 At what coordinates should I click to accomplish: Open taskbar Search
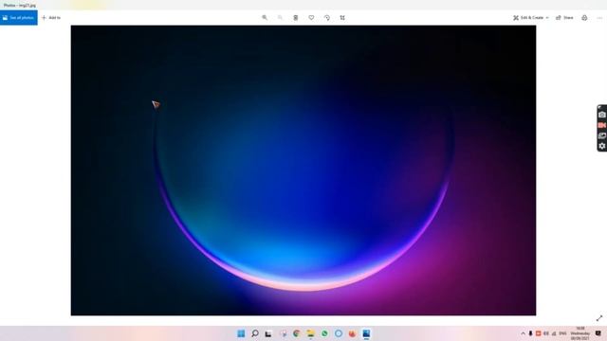tap(255, 333)
